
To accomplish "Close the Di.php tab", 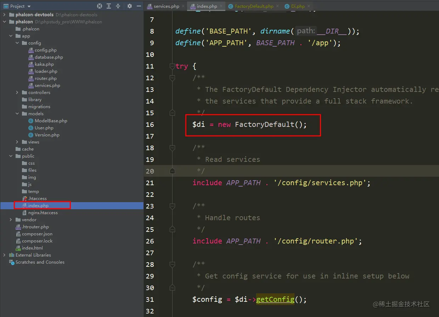I will pyautogui.click(x=309, y=6).
